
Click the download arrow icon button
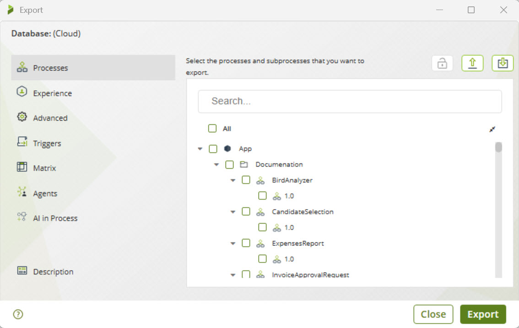[x=503, y=63]
